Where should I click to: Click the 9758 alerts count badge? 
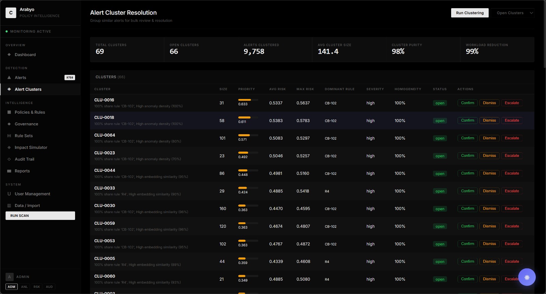pyautogui.click(x=70, y=78)
